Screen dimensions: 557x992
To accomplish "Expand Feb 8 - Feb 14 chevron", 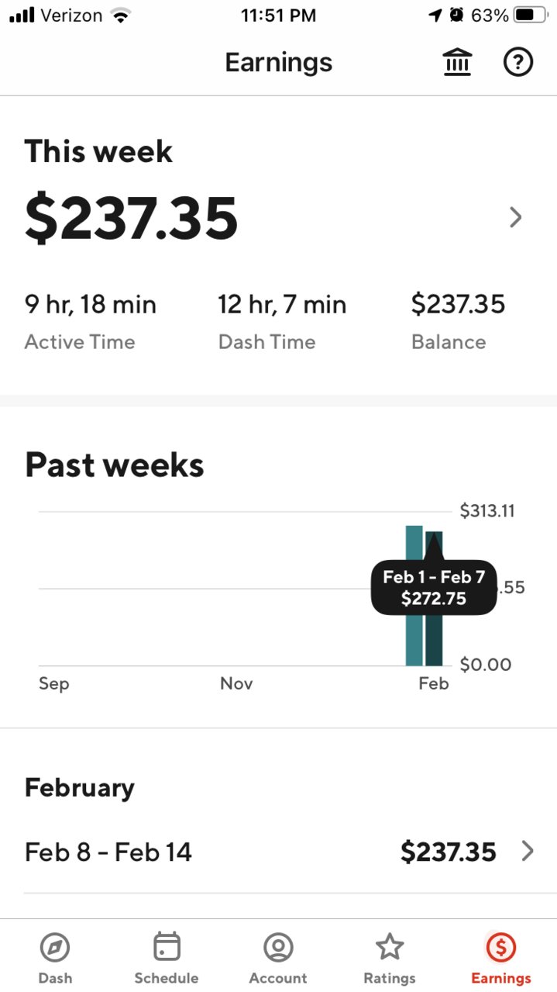I will click(528, 852).
